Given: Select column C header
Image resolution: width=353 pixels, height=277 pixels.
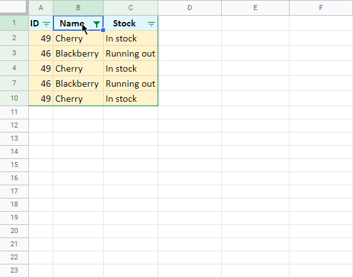Looking at the screenshot, I should [131, 8].
